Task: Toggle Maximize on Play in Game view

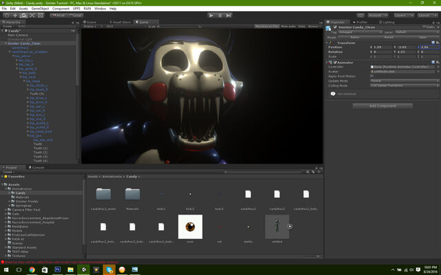Action: (x=267, y=26)
